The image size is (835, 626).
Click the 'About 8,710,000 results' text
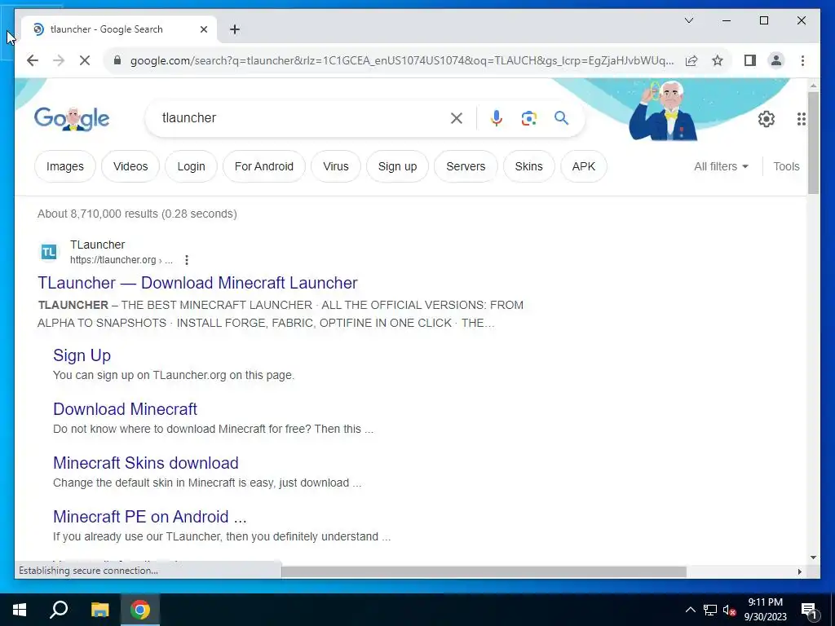pos(137,214)
